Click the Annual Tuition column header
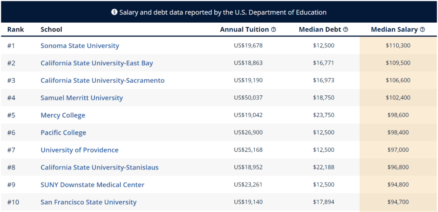 (x=245, y=30)
